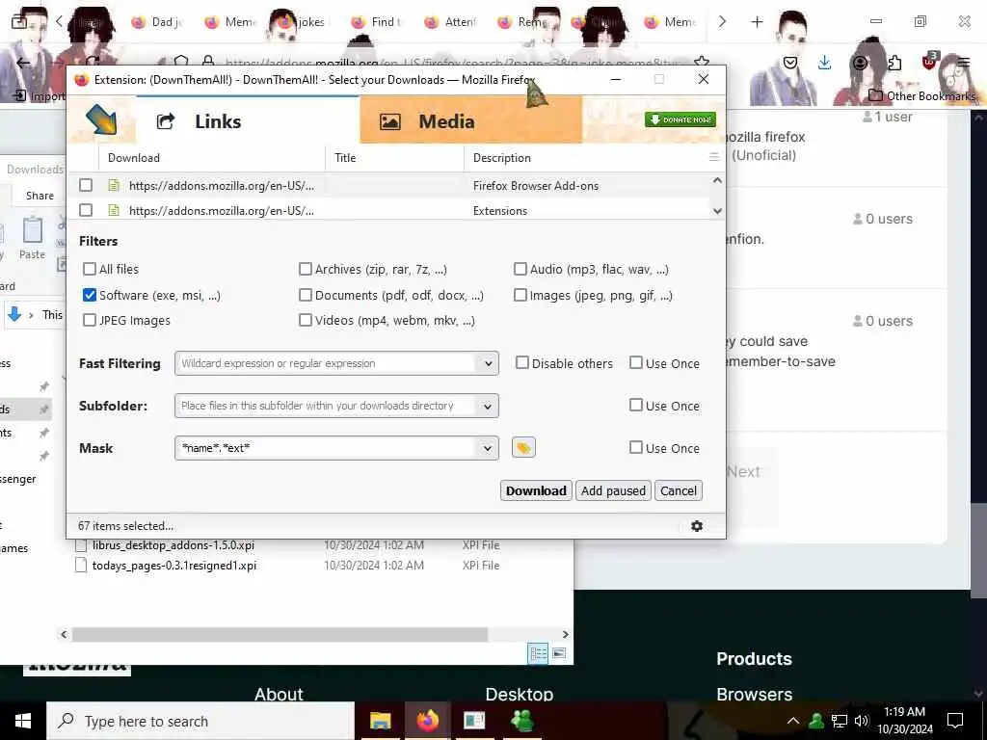Enable the All files filter
The height and width of the screenshot is (740, 987).
90,270
